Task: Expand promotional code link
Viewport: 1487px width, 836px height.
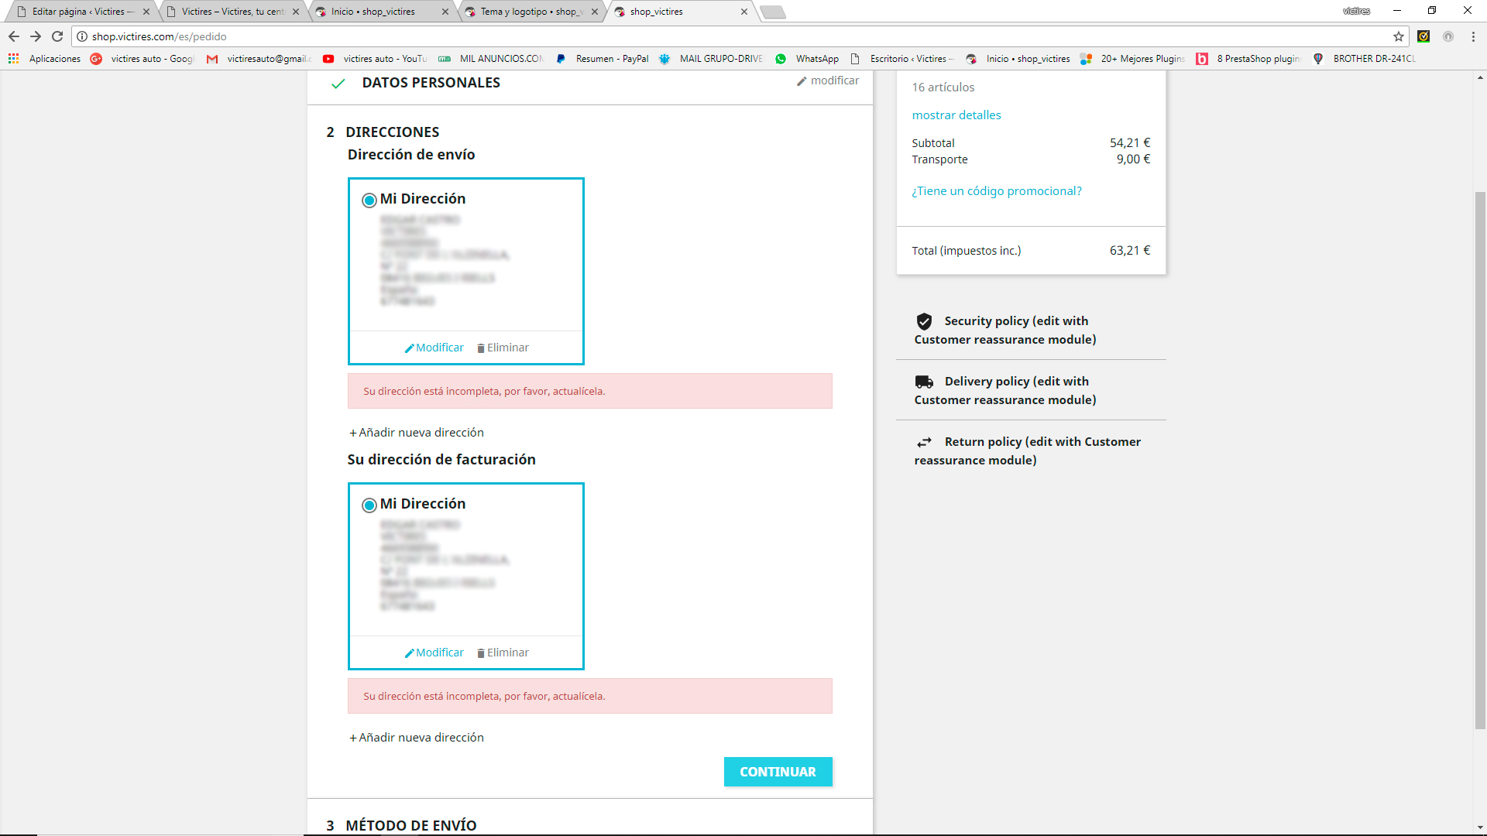Action: (x=996, y=191)
